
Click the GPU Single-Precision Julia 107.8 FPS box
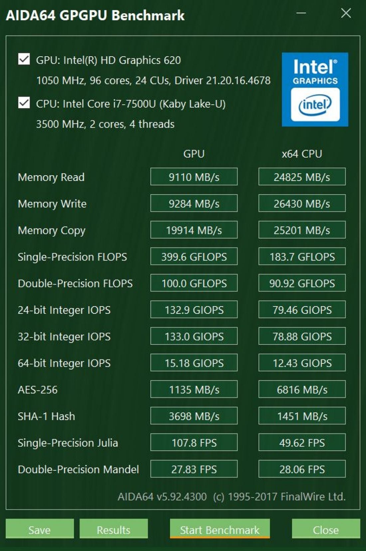point(194,442)
